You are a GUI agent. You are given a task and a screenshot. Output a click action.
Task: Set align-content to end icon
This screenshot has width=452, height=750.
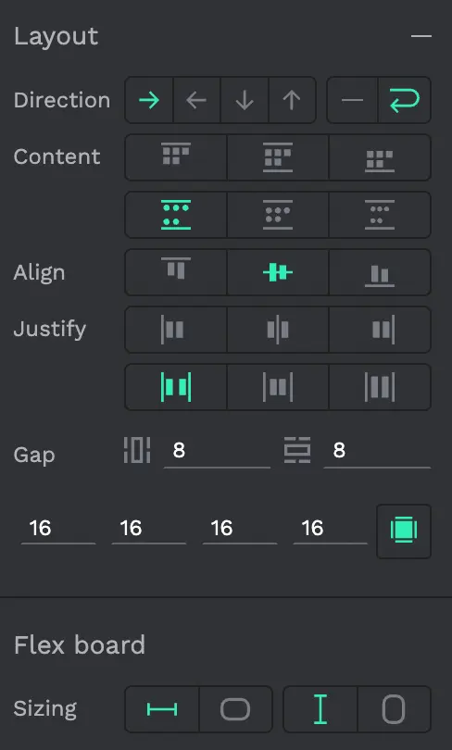[x=380, y=157]
